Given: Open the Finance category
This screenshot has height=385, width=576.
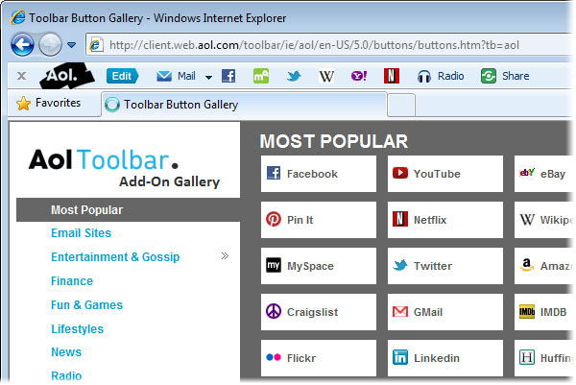Looking at the screenshot, I should pyautogui.click(x=72, y=281).
